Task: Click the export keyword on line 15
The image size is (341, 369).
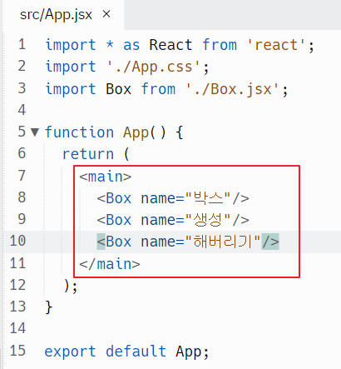Action: pyautogui.click(x=70, y=352)
